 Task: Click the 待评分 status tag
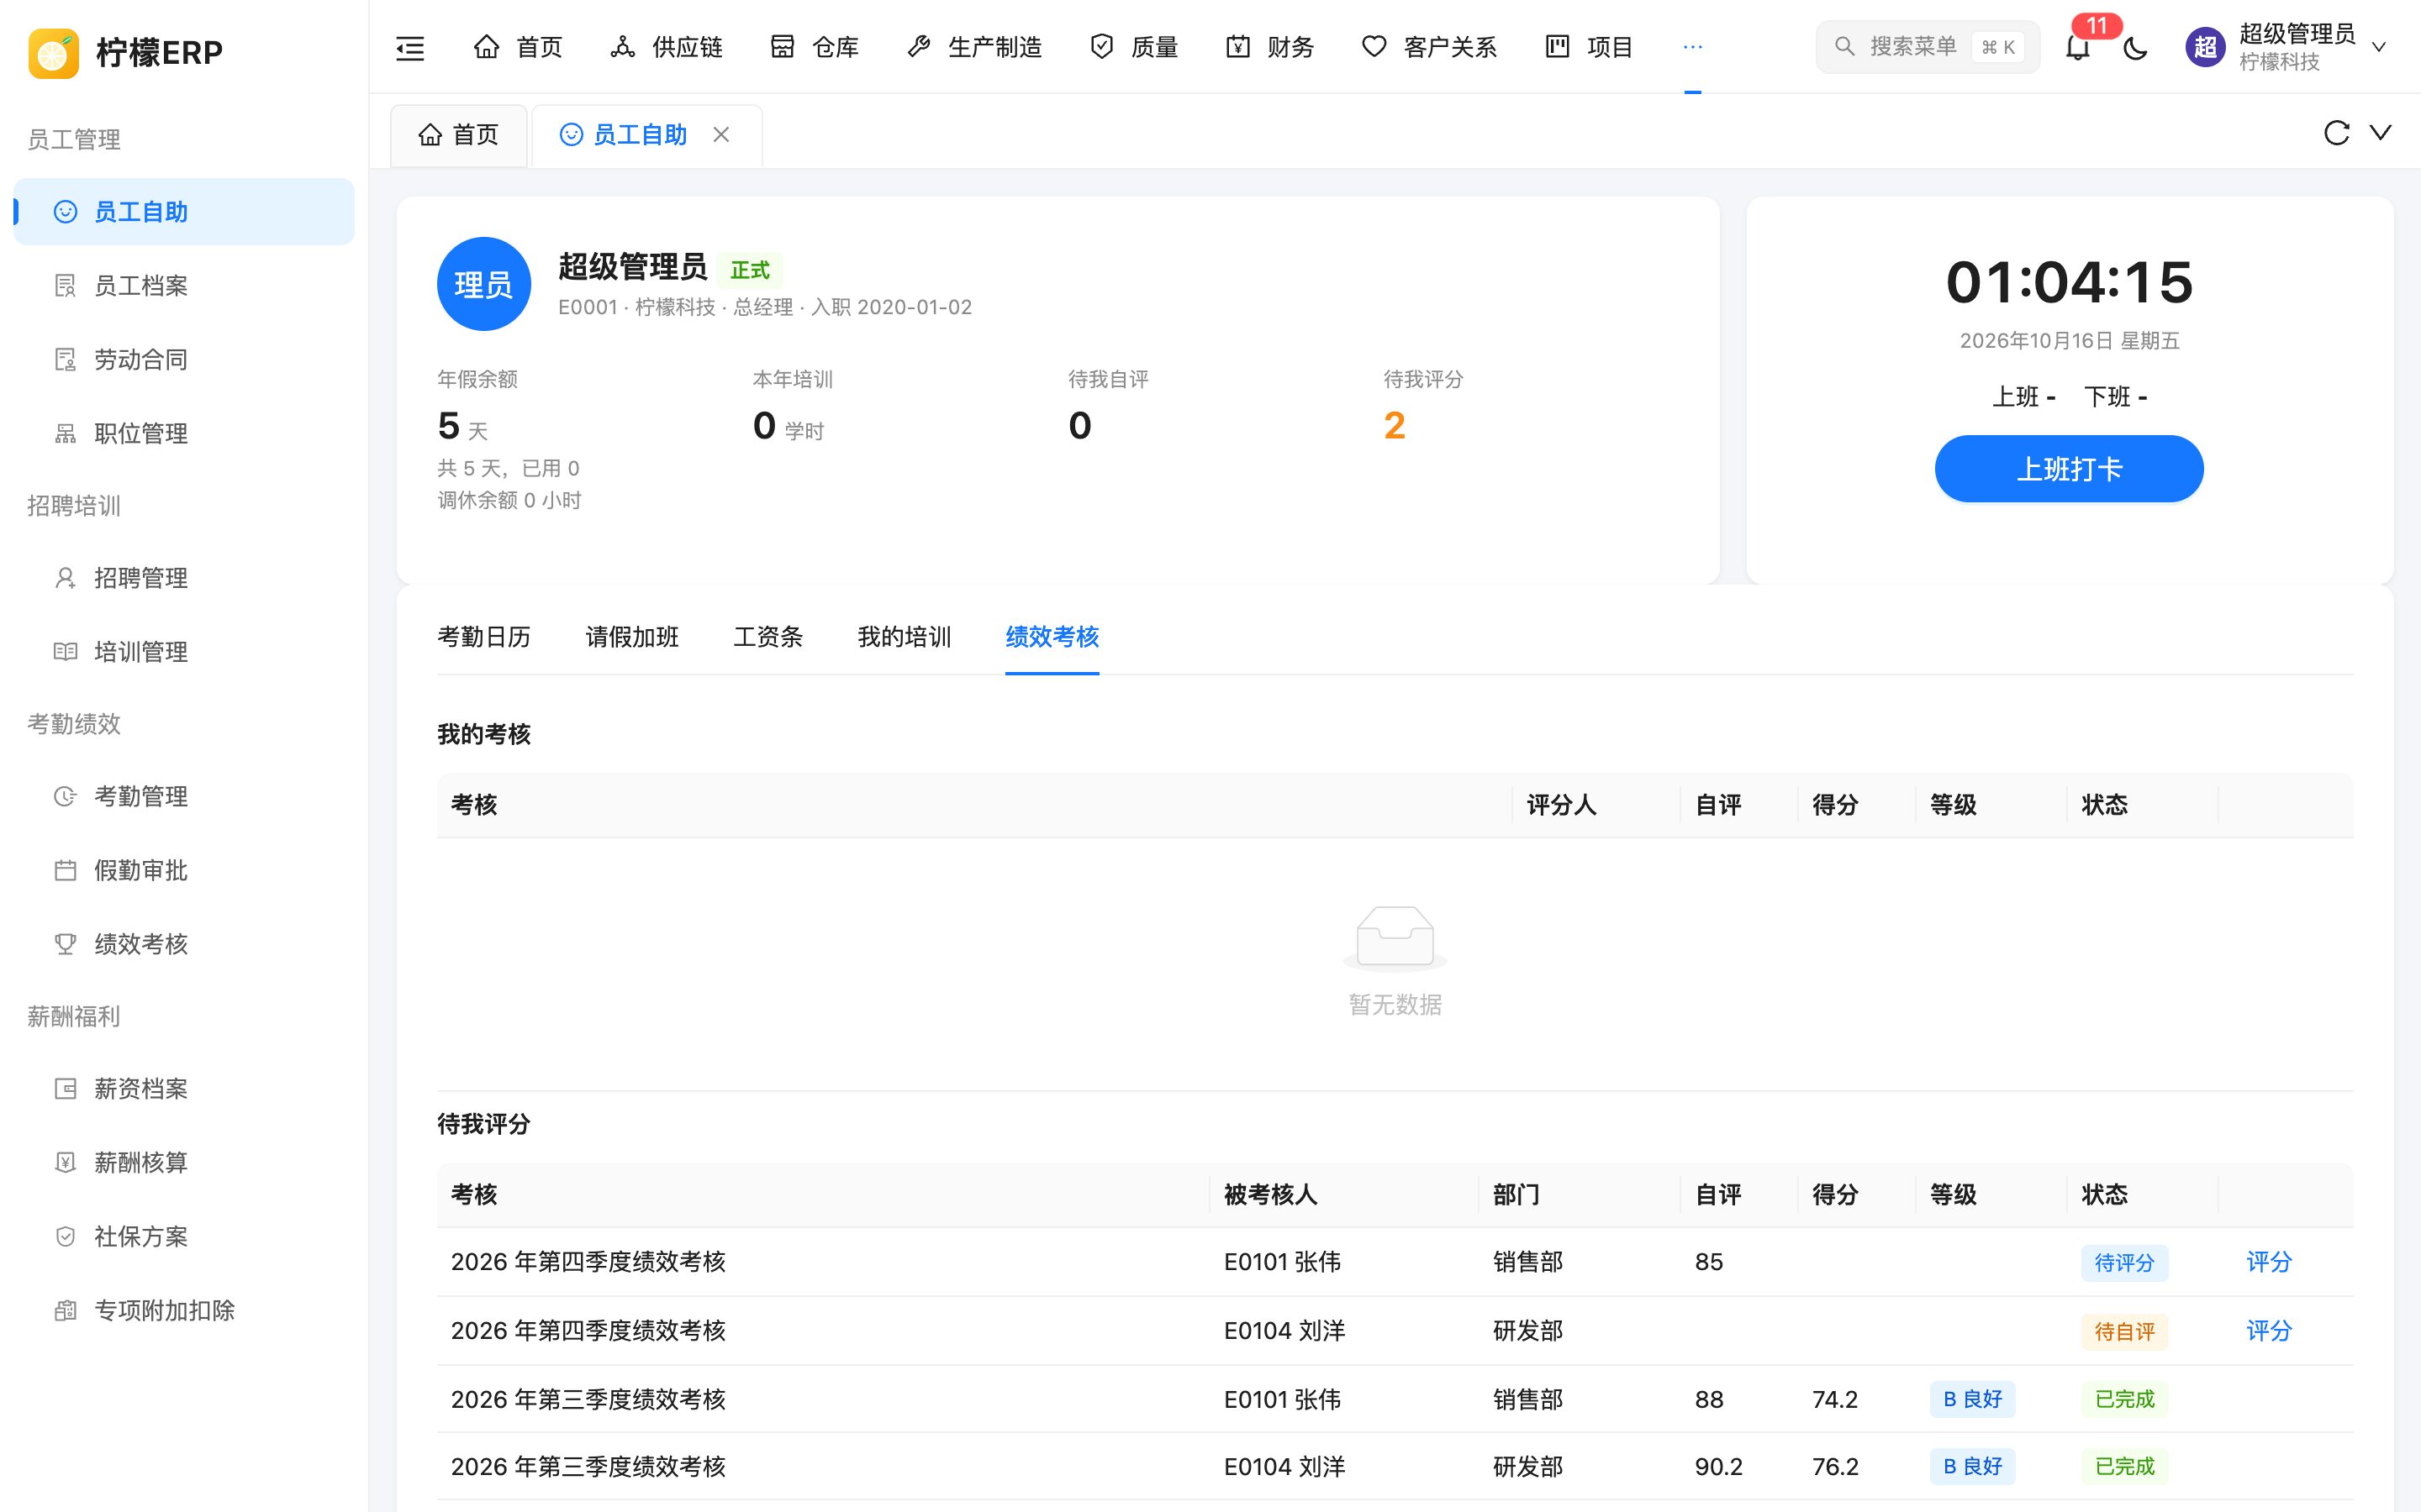point(2125,1263)
